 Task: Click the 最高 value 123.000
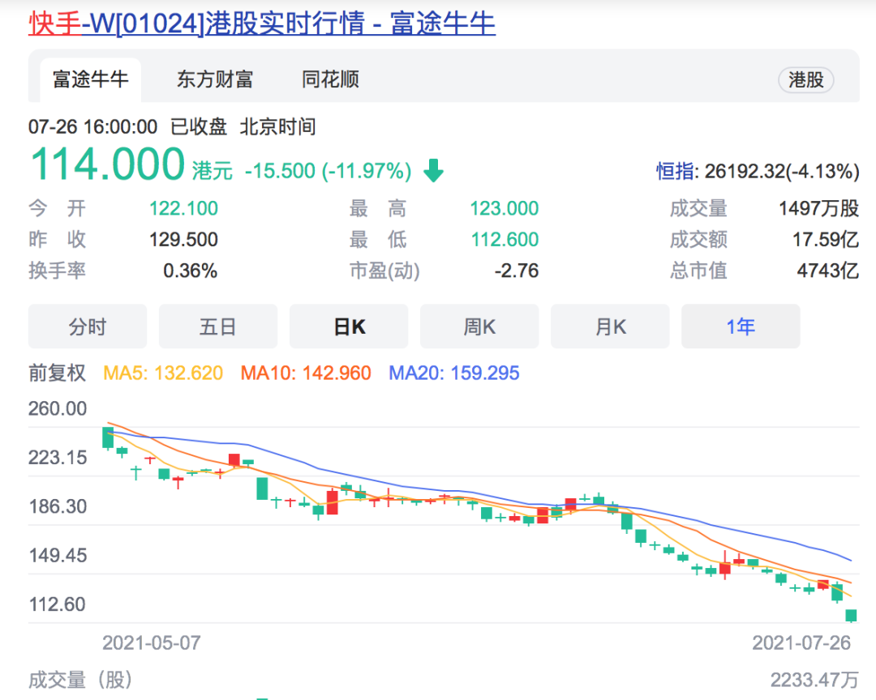504,208
